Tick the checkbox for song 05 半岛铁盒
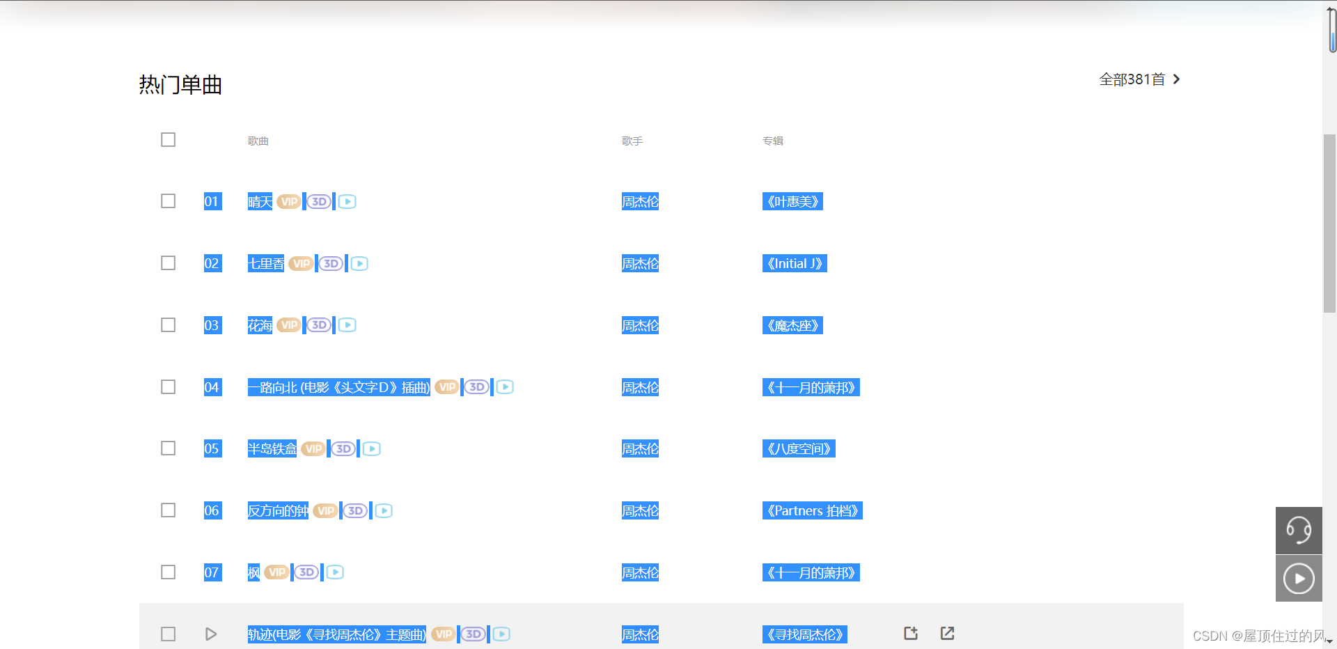This screenshot has width=1337, height=649. tap(168, 448)
